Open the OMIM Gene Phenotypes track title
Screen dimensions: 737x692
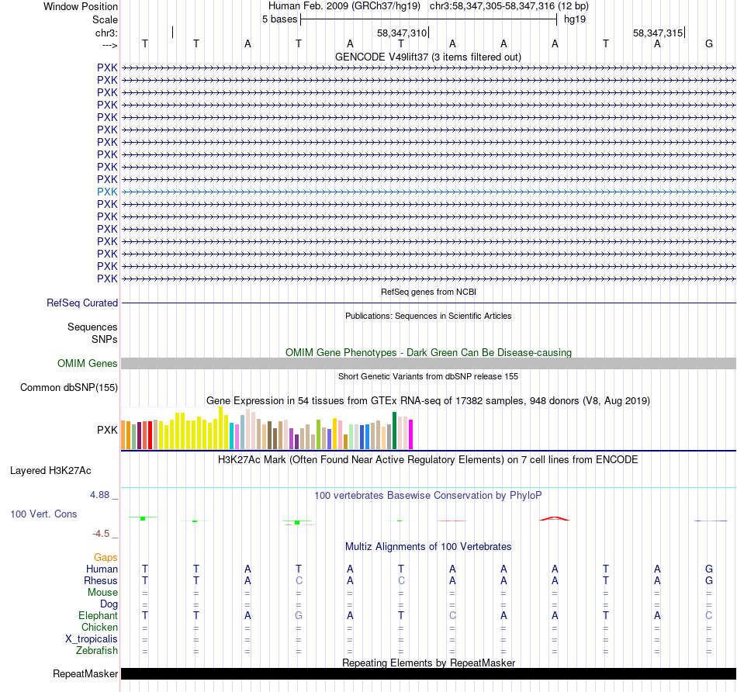[x=428, y=352]
